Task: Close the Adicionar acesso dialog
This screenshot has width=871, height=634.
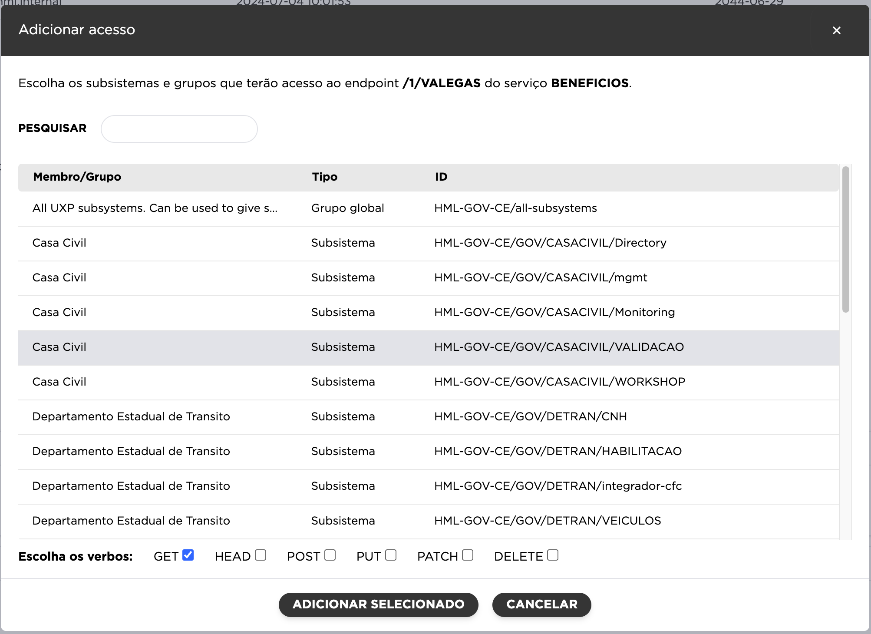Action: point(836,30)
